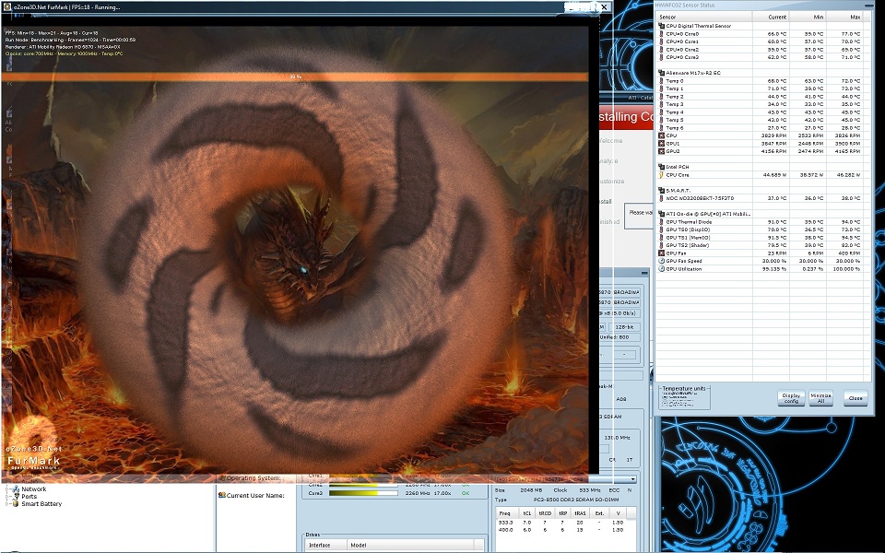Click the Operating System entry
The image size is (885, 553).
[x=250, y=478]
